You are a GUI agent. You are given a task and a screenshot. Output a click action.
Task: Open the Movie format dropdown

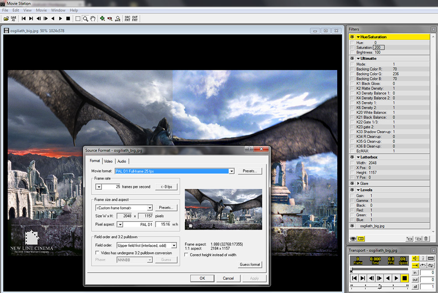[x=232, y=171]
